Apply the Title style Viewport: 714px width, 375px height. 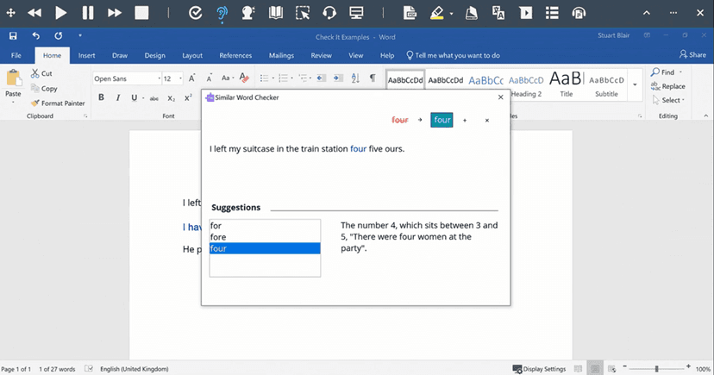[x=566, y=84]
